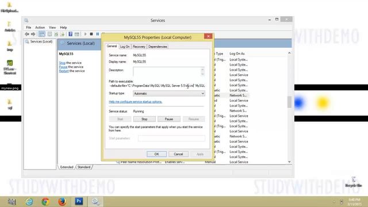Click the Start Service play icon

pos(85,34)
